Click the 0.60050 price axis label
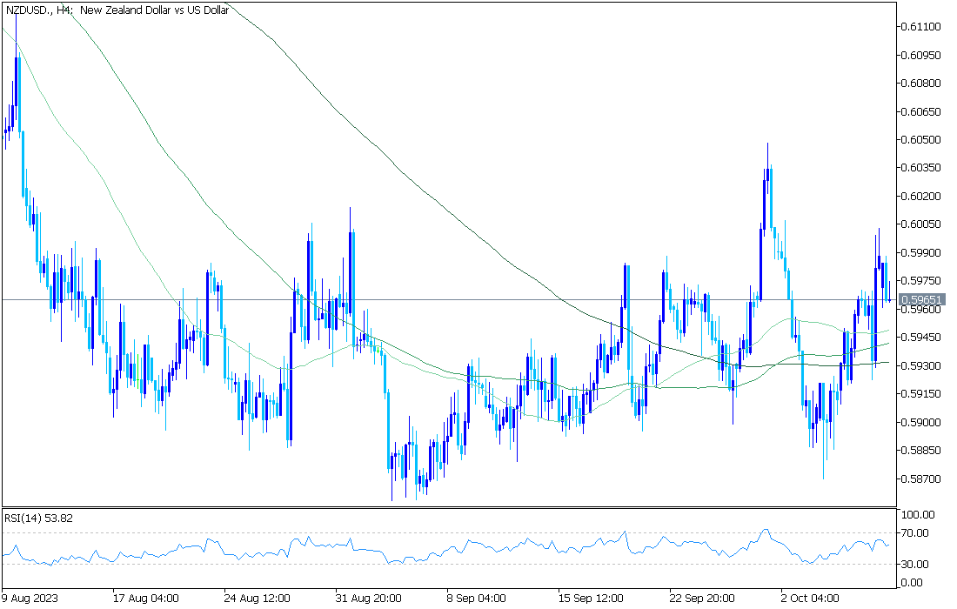Viewport: 957px width, 609px height. (x=921, y=224)
